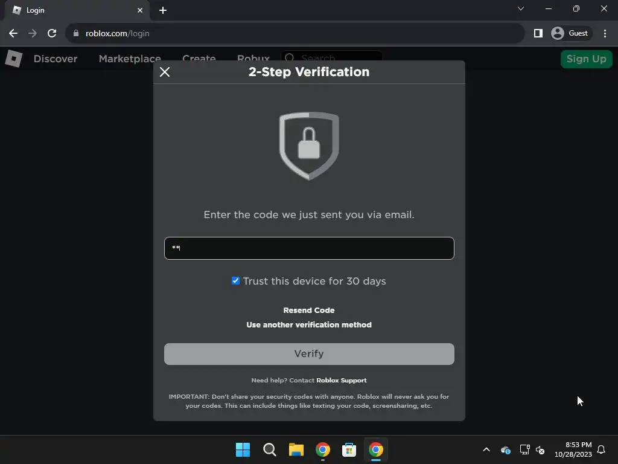Open Windows Start menu

pyautogui.click(x=243, y=449)
